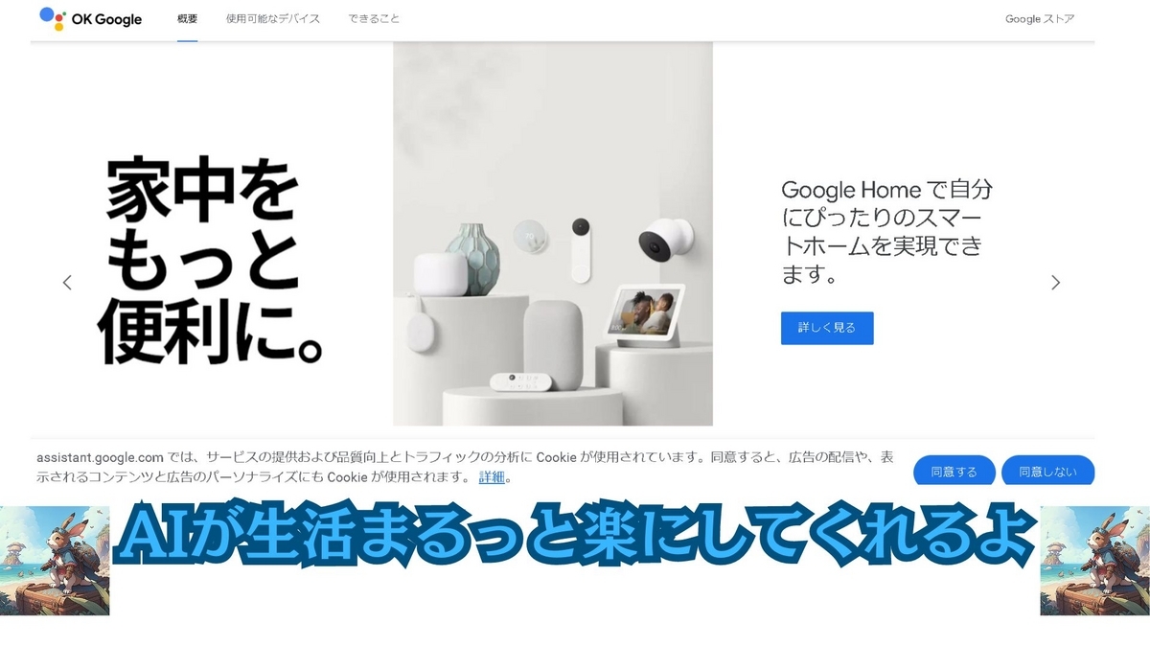Click the AIが生活まるっと楽にしてくれるよ banner caption
This screenshot has width=1150, height=647.
(575, 537)
